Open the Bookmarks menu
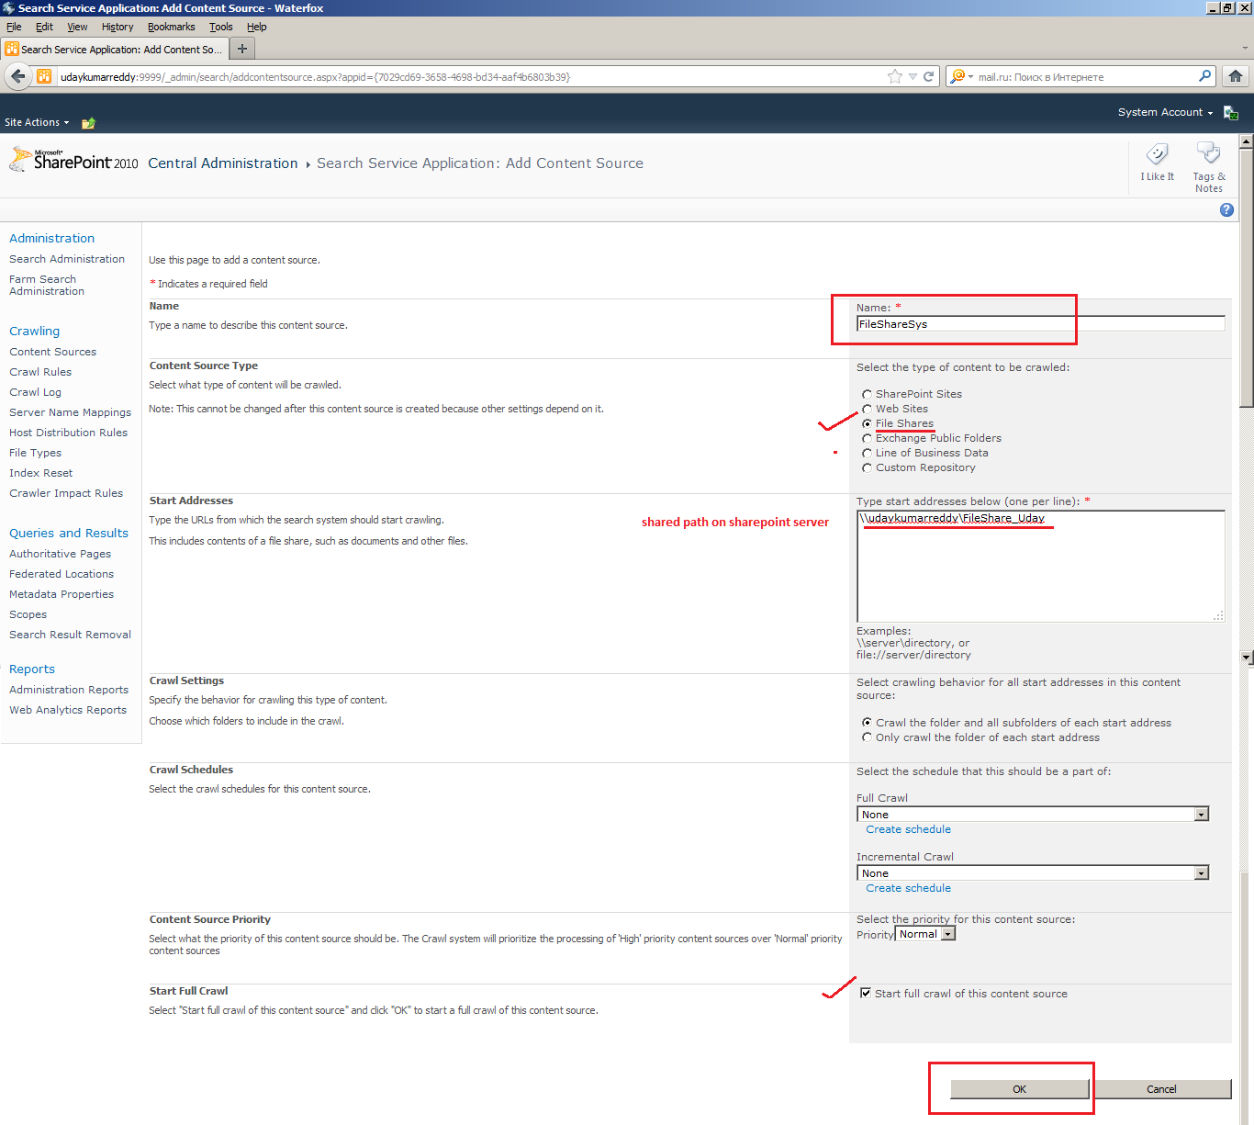Screen dimensions: 1254x1125 click(x=172, y=27)
